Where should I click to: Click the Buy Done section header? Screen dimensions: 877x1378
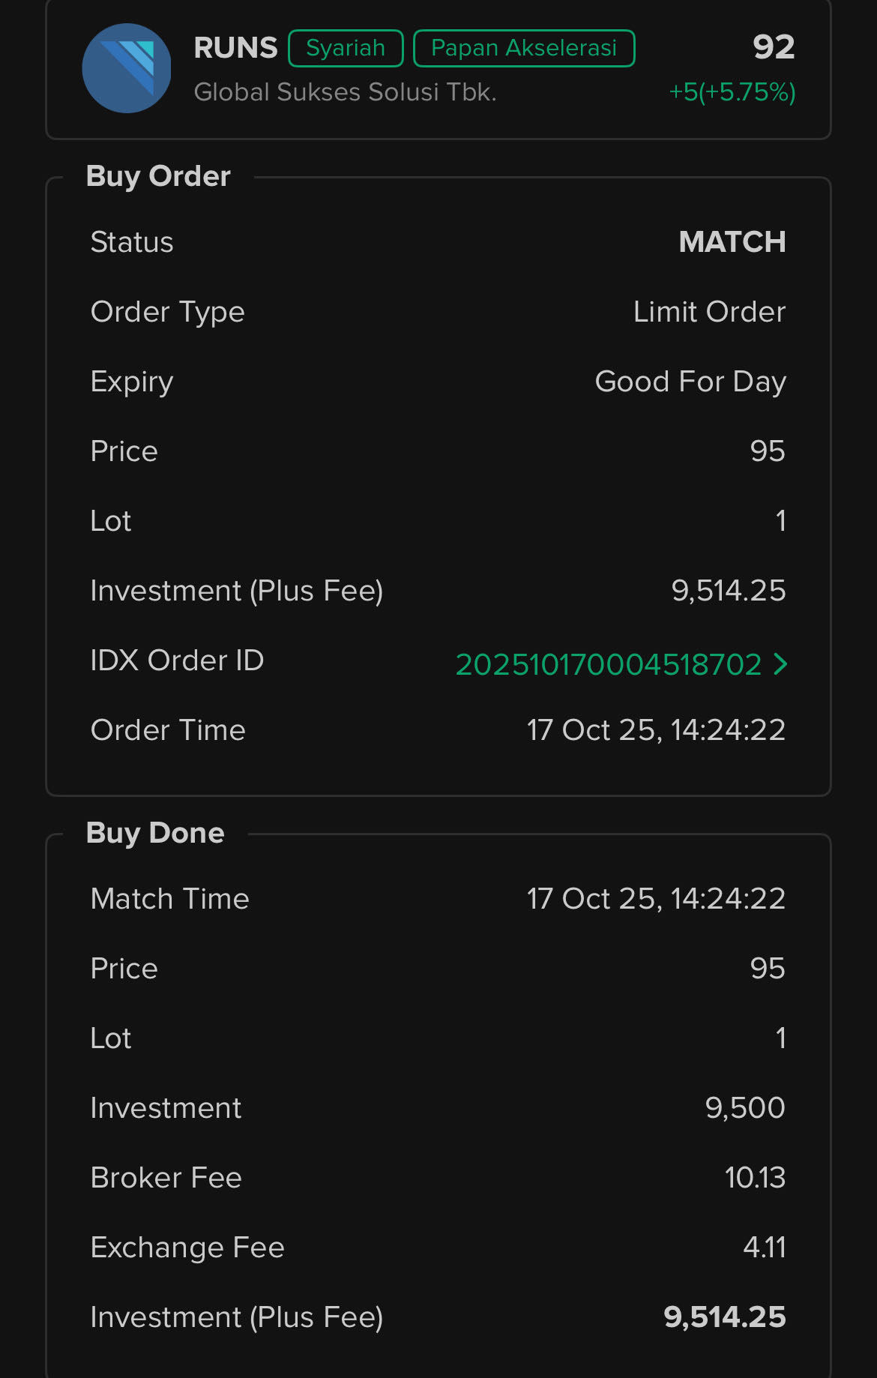tap(155, 833)
